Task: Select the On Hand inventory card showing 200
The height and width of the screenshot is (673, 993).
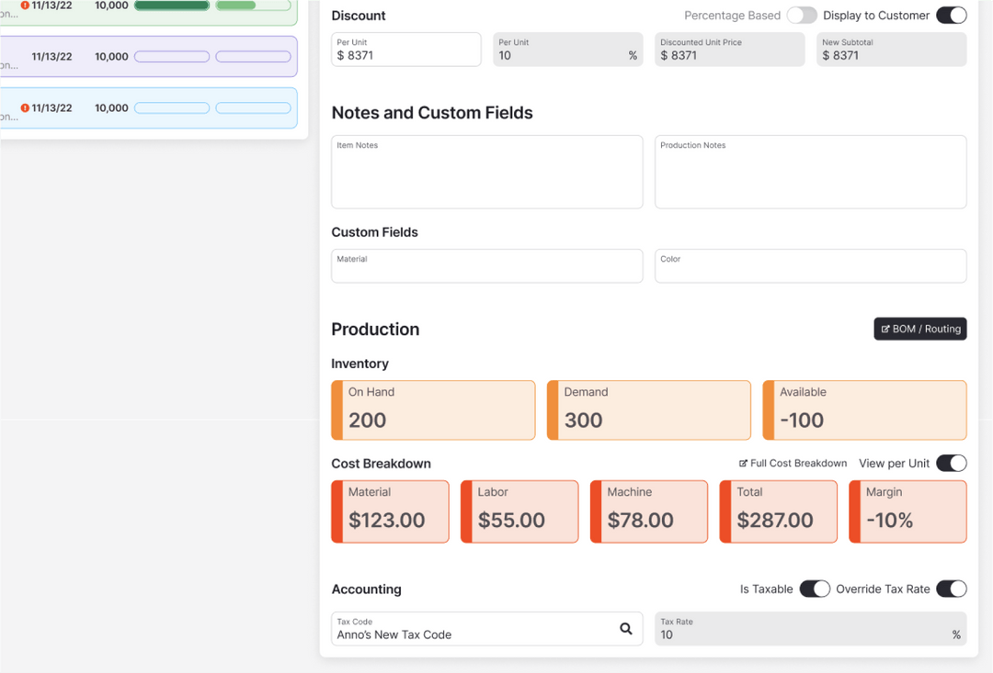Action: pyautogui.click(x=432, y=409)
